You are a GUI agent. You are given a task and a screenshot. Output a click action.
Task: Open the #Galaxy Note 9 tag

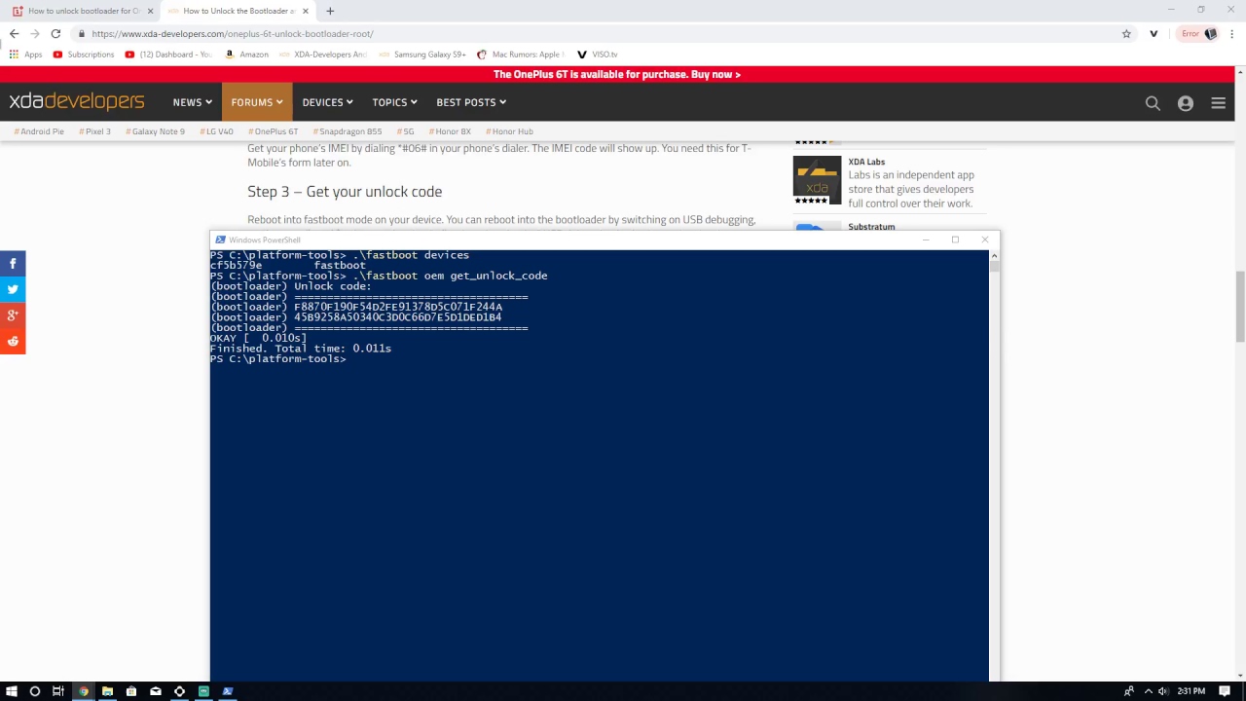(155, 131)
